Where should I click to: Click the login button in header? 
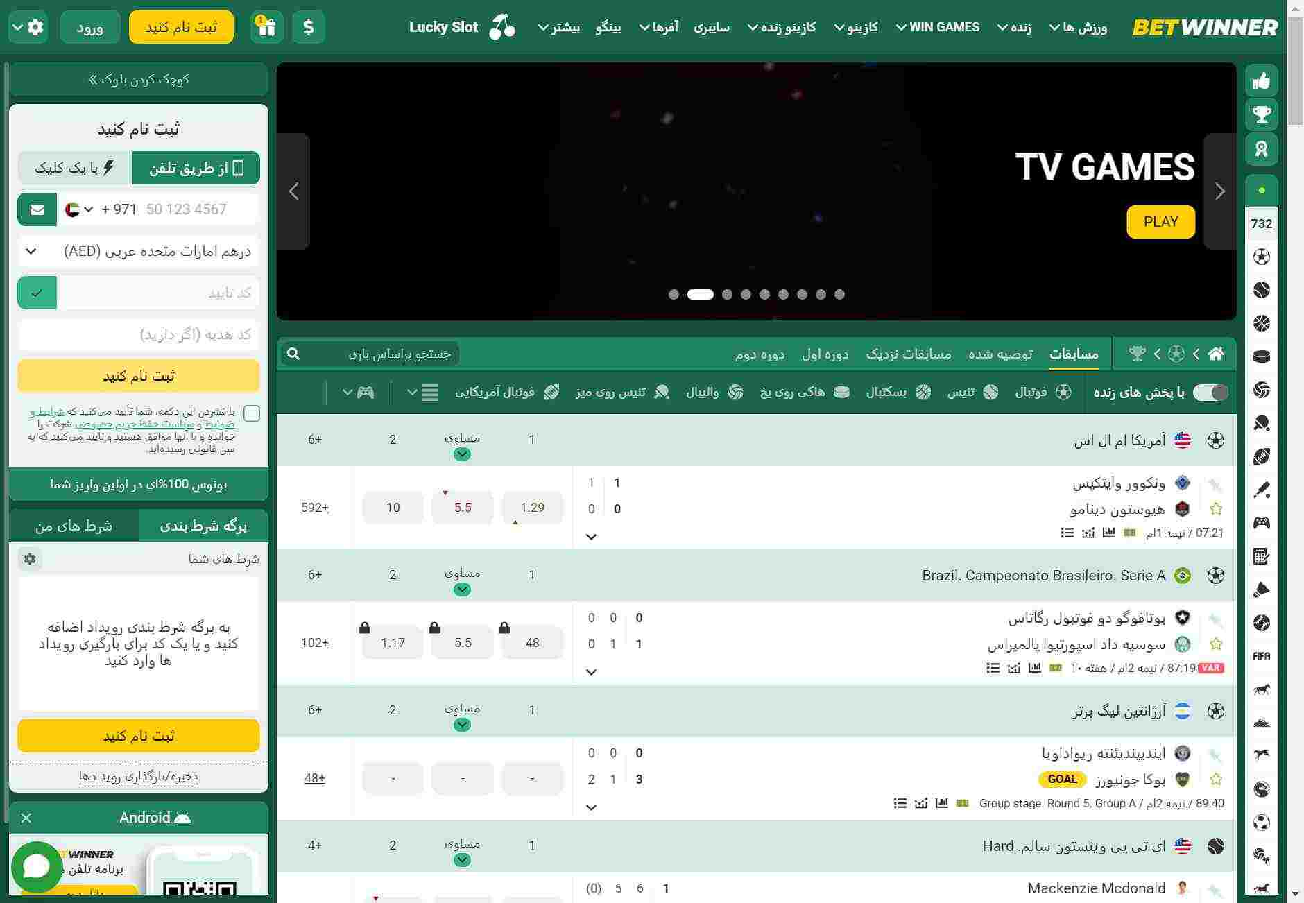pos(90,27)
